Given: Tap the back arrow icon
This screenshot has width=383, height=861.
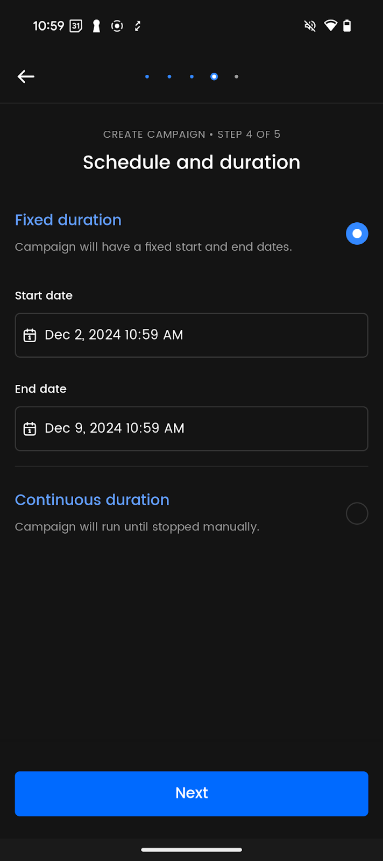Looking at the screenshot, I should [x=26, y=76].
